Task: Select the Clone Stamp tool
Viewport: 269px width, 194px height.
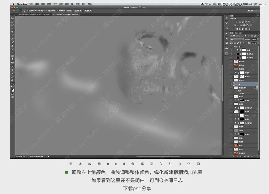Action: tap(12, 46)
